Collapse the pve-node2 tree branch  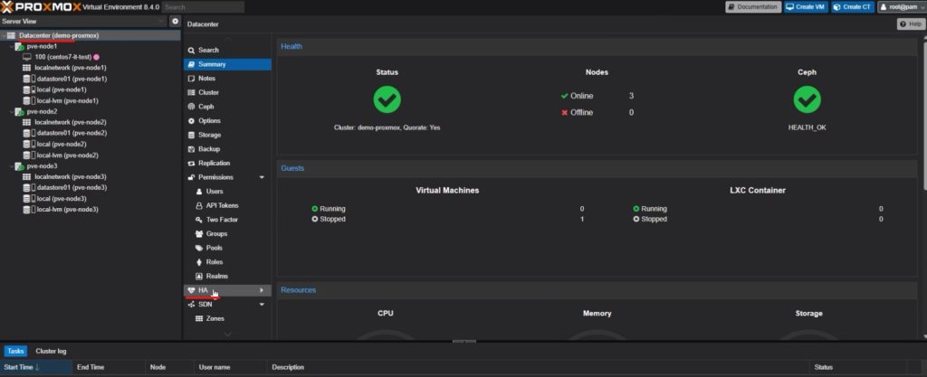(11, 111)
